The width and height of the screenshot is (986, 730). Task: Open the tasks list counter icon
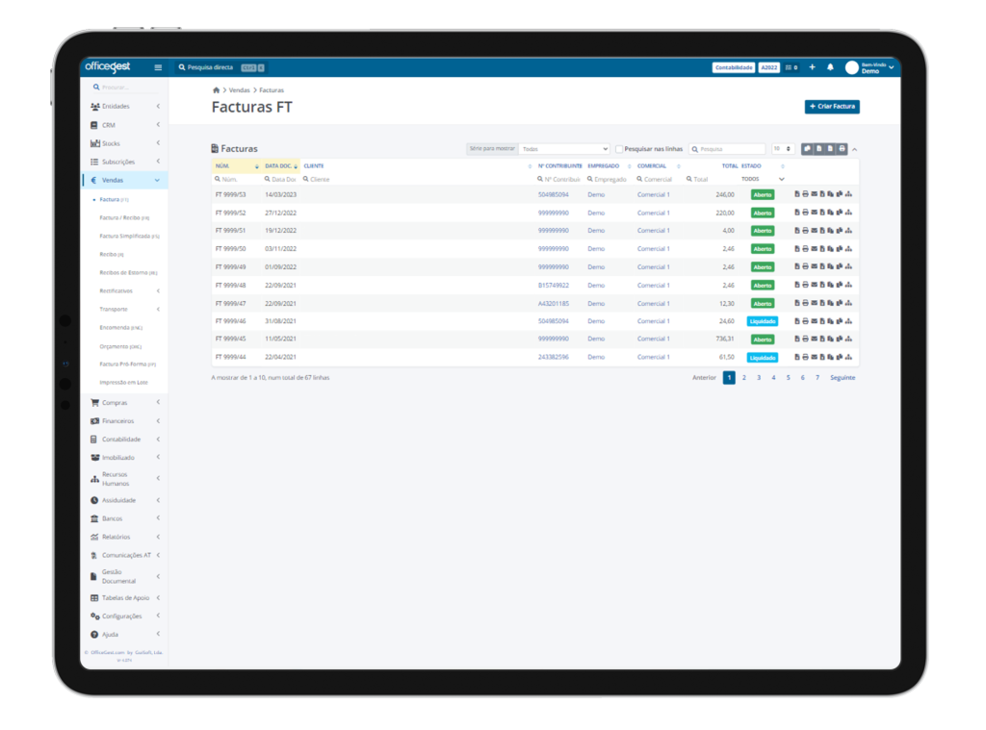(791, 67)
